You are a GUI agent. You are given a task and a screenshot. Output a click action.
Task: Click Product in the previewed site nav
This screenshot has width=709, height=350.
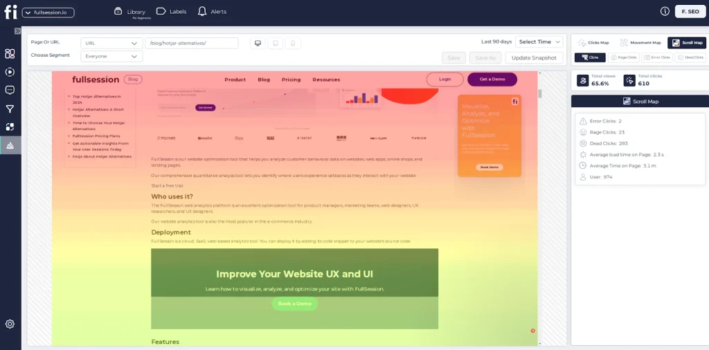coord(235,80)
